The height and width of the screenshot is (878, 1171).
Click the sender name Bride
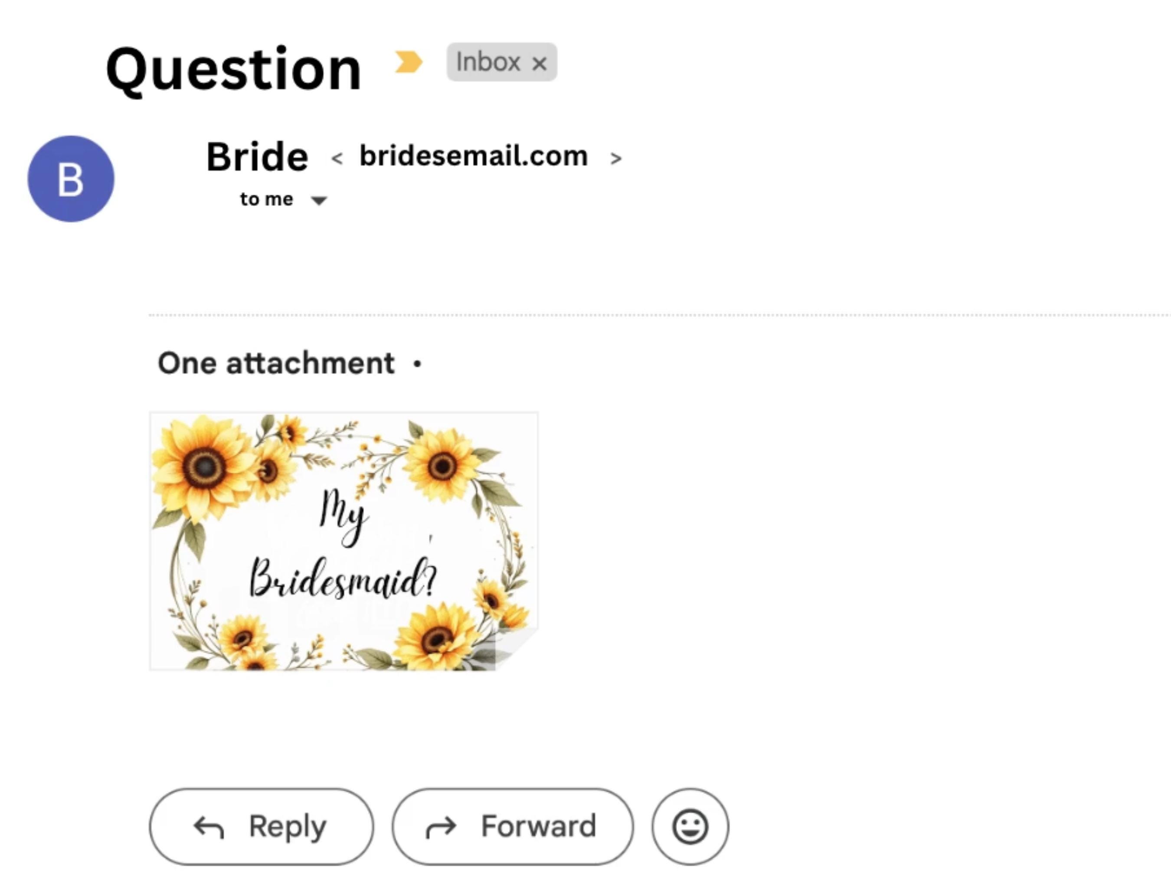(257, 157)
